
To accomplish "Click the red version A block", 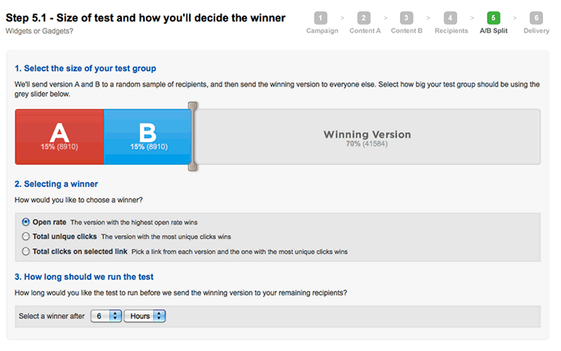I will (x=59, y=136).
